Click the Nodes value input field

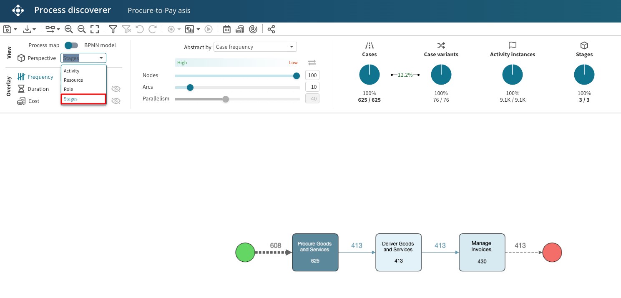pos(312,75)
